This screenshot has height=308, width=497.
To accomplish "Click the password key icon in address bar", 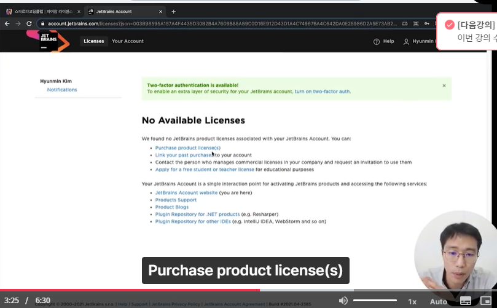I will (x=426, y=23).
